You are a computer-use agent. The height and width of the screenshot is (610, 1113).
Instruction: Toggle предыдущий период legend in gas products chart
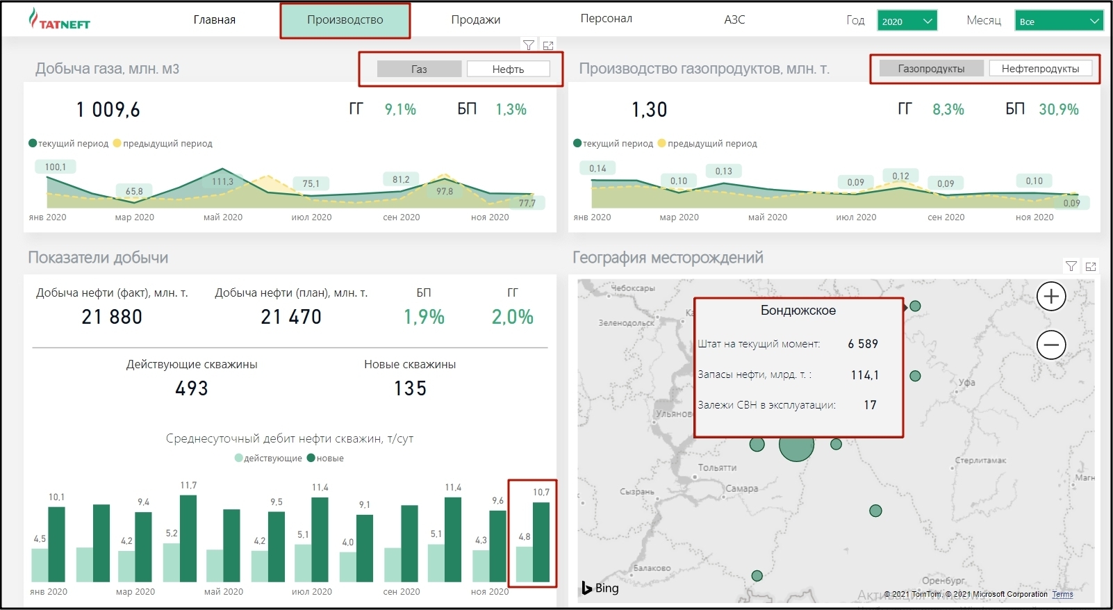[x=707, y=143]
